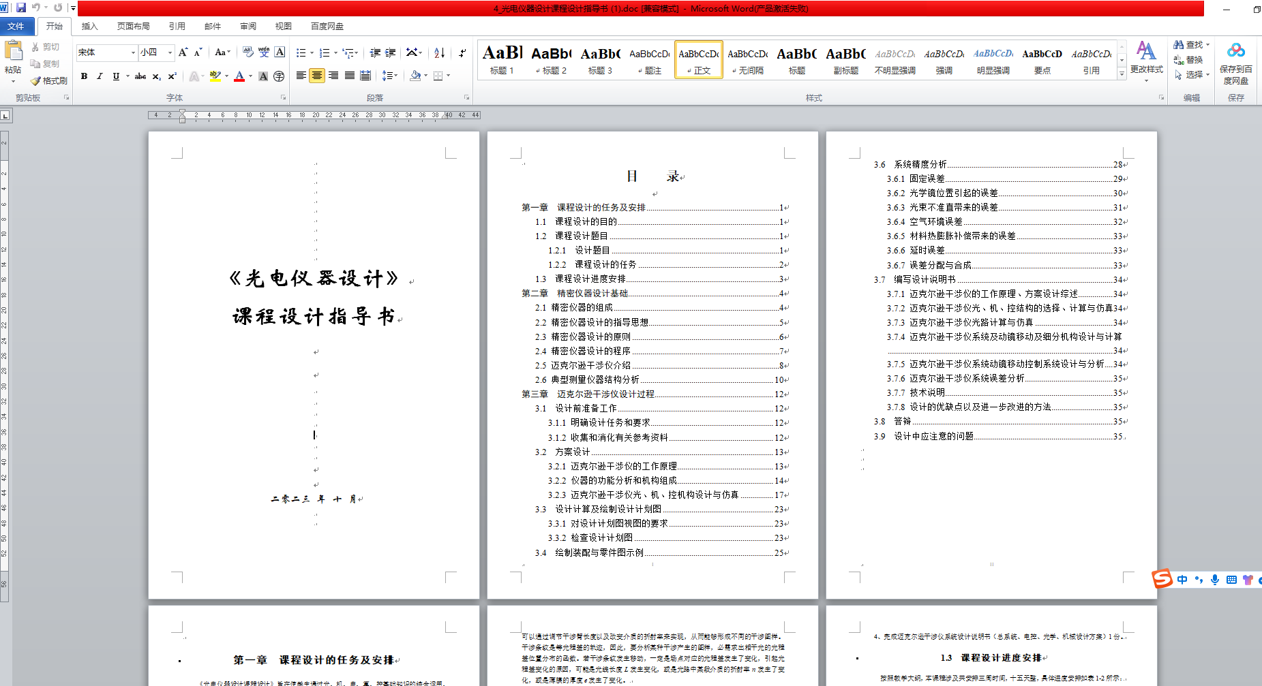Switch to the Insert (插入) tab
1262x686 pixels.
click(89, 26)
